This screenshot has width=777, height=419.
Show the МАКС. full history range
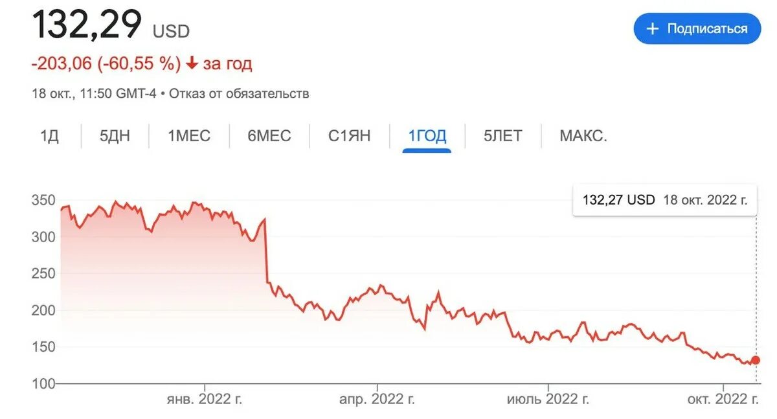click(x=583, y=136)
